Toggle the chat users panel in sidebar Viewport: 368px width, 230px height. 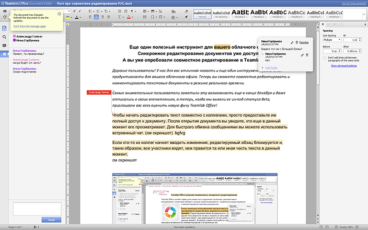point(4,54)
